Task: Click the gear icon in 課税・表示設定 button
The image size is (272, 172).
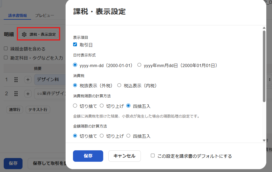Action: tap(24, 35)
